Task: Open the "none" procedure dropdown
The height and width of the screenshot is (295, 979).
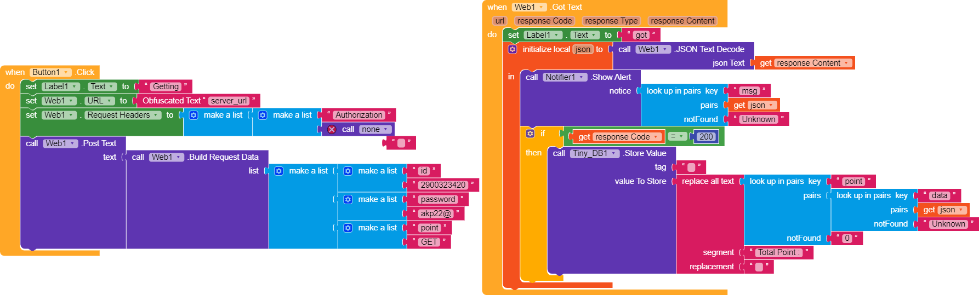Action: tap(385, 130)
